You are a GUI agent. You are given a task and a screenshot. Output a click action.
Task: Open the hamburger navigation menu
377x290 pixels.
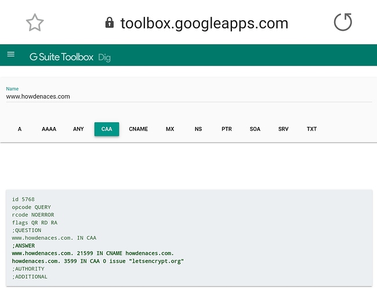(x=11, y=55)
